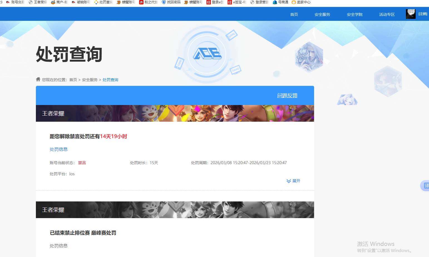The height and width of the screenshot is (257, 429).
Task: Expand the 展开 punishment details section
Action: tap(293, 181)
